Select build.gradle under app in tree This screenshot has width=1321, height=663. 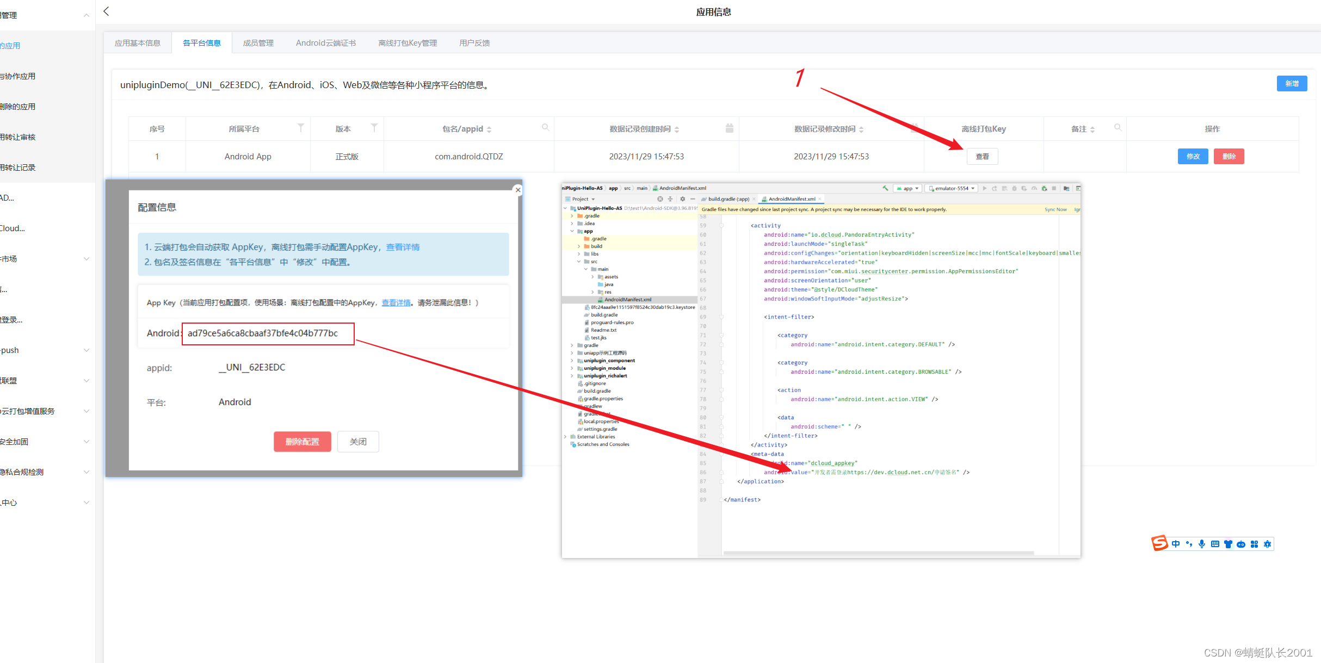604,315
